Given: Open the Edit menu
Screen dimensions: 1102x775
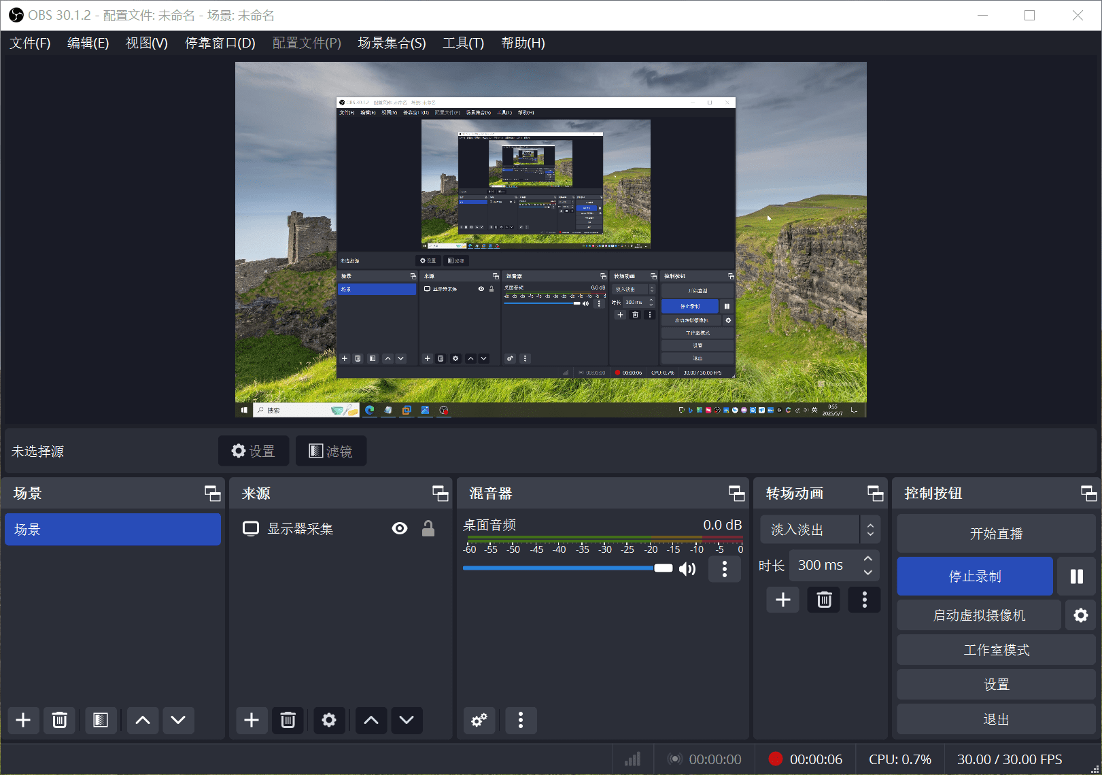Looking at the screenshot, I should (88, 43).
